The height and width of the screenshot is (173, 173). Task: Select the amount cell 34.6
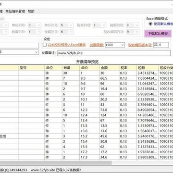tap(109, 157)
